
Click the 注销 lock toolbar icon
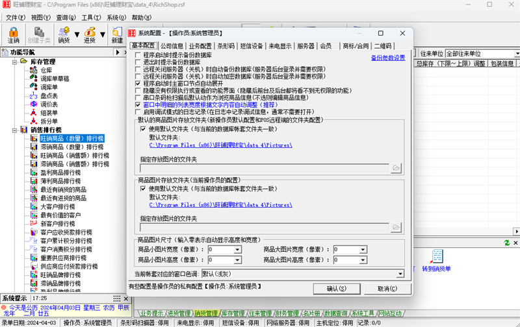14,35
